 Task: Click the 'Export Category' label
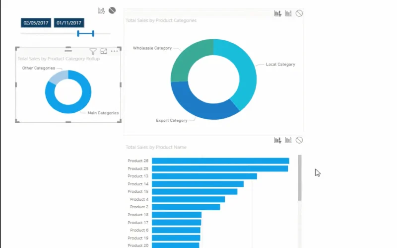pos(172,120)
